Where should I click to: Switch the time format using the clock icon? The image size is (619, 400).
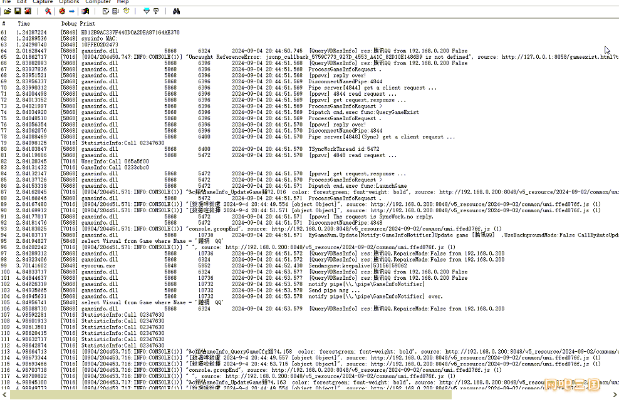(x=127, y=11)
